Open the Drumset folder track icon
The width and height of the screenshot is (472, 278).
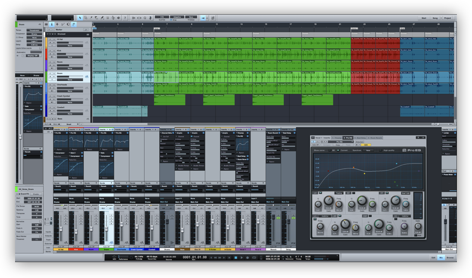(x=88, y=34)
